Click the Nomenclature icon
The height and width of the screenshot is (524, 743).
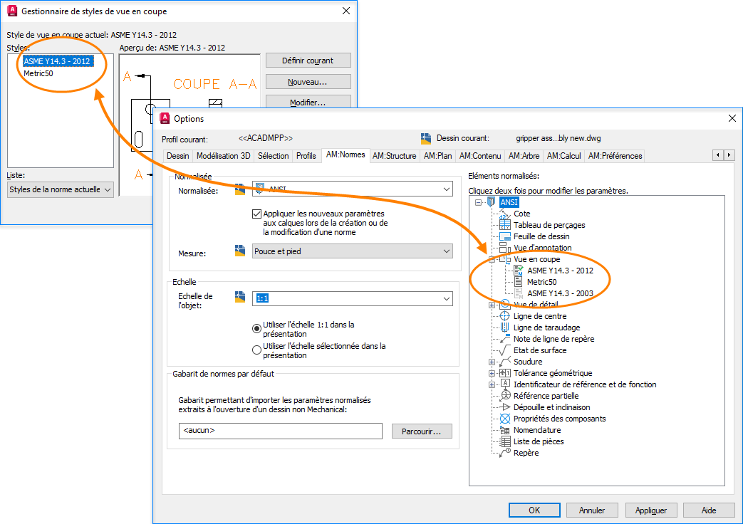pos(505,430)
